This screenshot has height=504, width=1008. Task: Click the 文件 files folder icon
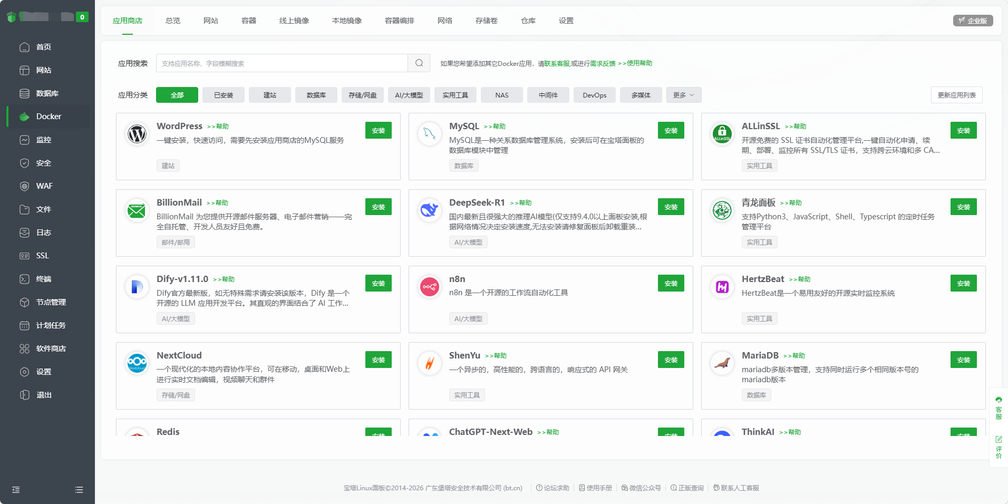point(24,209)
